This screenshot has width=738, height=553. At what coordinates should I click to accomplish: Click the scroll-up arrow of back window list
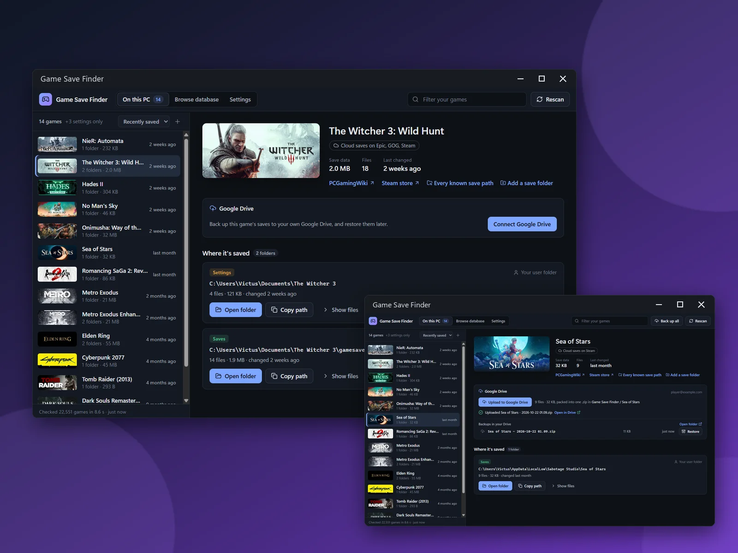point(186,135)
